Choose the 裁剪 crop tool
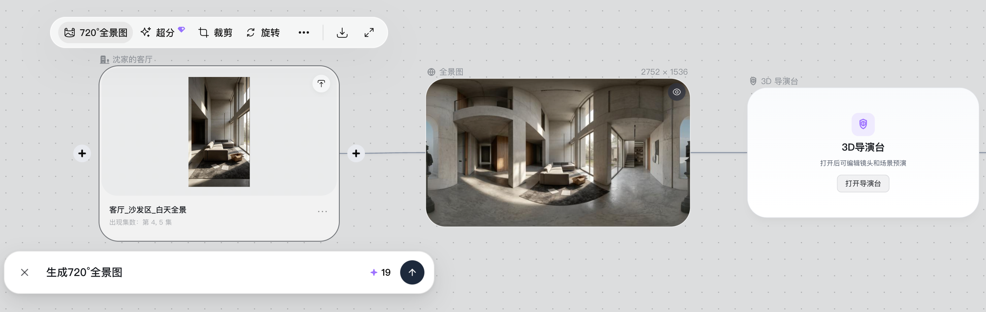This screenshot has width=986, height=312. pyautogui.click(x=215, y=33)
